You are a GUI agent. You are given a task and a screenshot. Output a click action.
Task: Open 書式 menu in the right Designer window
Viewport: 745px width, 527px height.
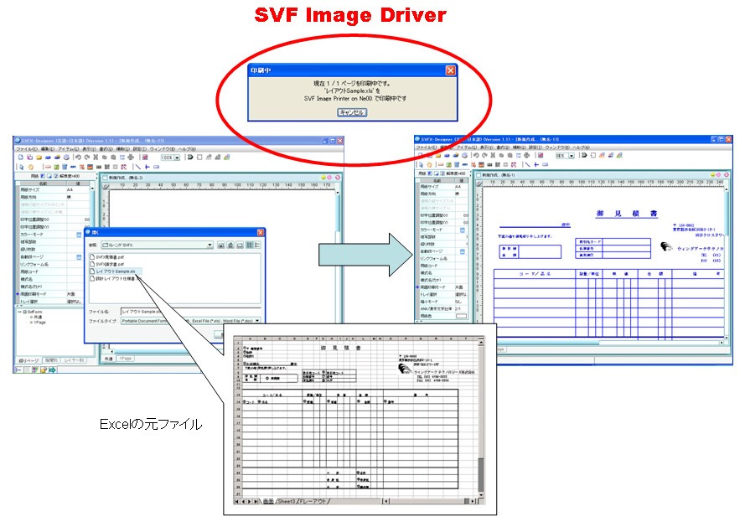pyautogui.click(x=503, y=147)
